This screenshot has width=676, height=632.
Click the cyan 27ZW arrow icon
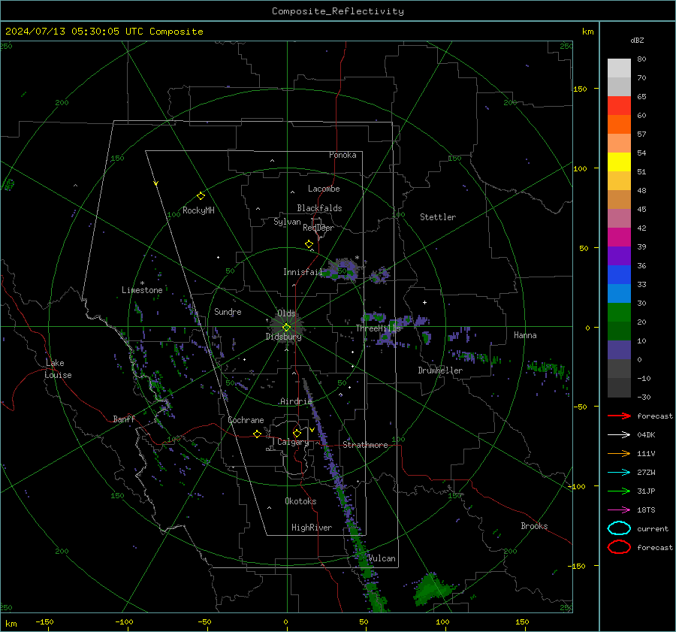point(619,473)
